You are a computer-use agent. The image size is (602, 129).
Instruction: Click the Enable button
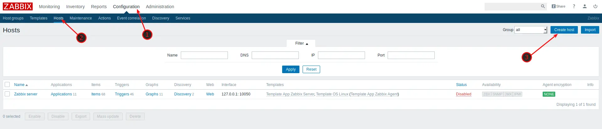click(35, 116)
